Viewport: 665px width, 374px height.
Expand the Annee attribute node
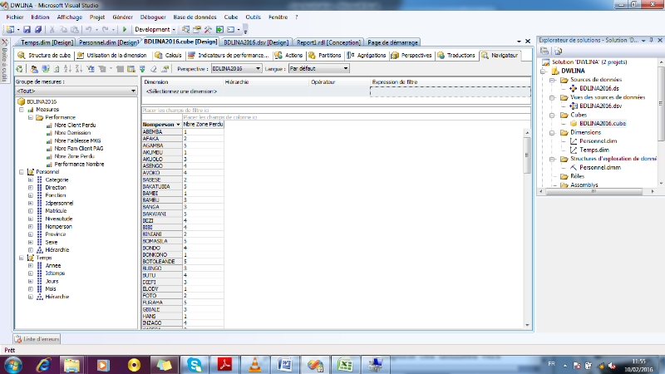coord(31,265)
